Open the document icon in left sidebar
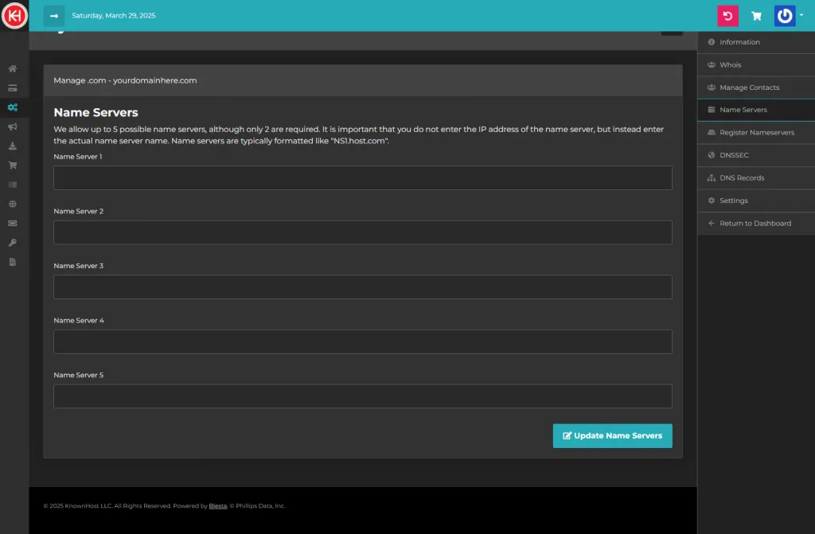The height and width of the screenshot is (534, 815). pos(13,262)
